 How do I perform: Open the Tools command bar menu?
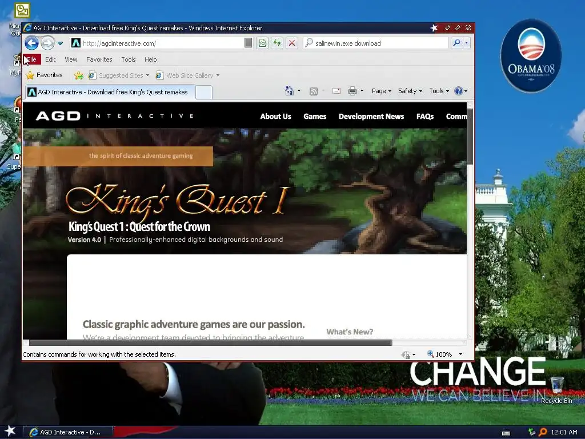[439, 91]
